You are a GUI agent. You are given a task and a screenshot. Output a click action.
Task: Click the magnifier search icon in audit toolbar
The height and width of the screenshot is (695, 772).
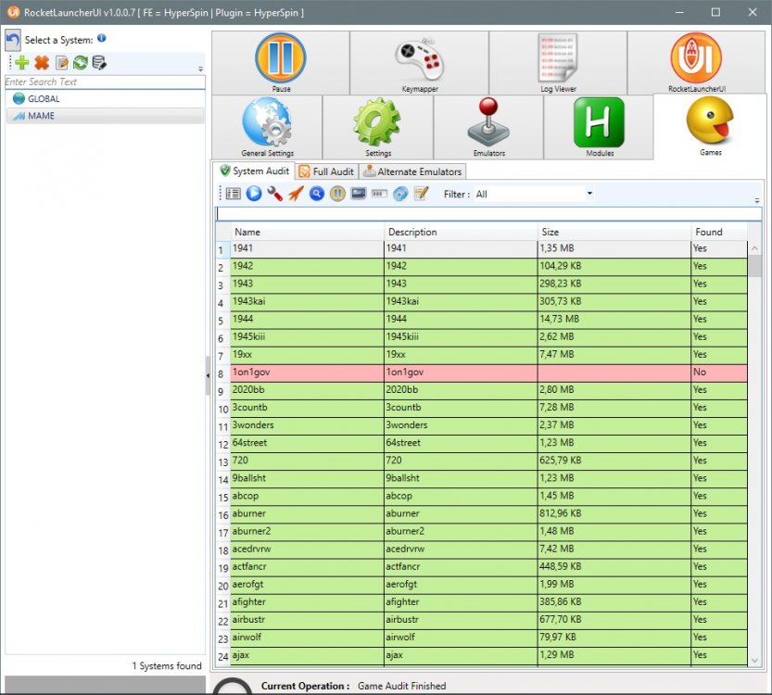pos(317,194)
